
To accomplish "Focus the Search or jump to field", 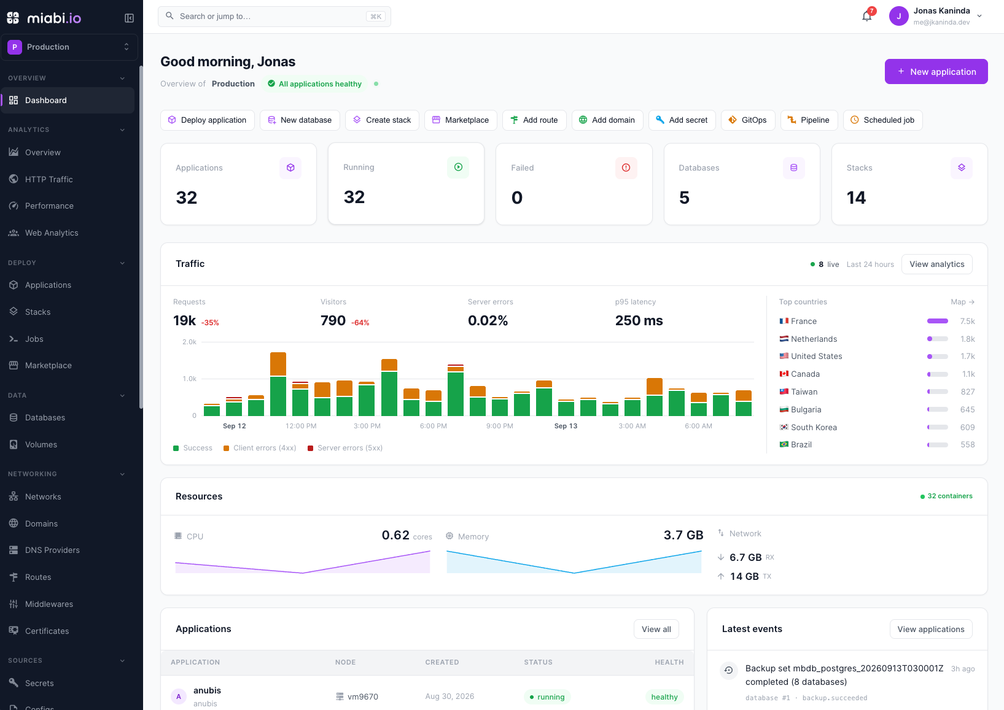I will tap(274, 17).
